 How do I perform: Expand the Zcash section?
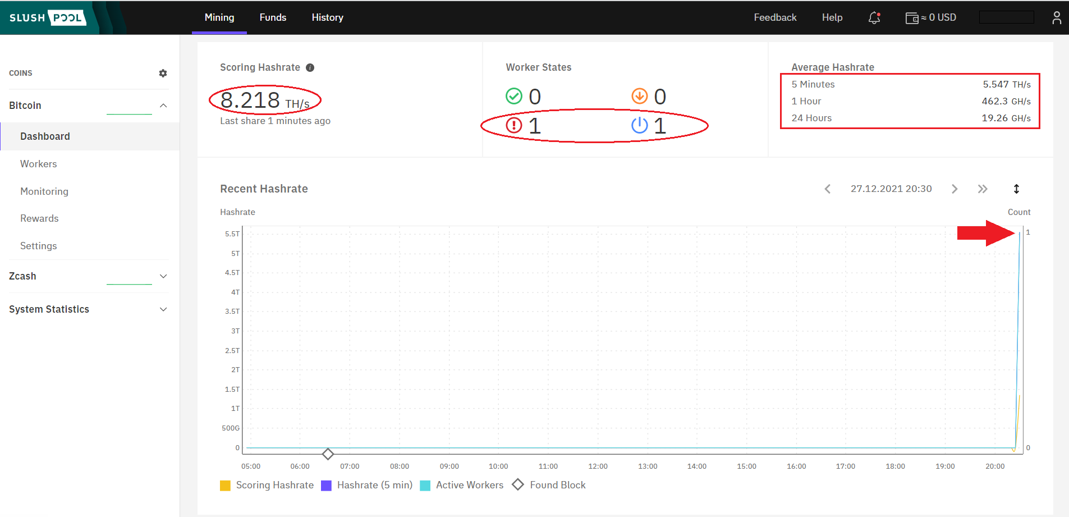[163, 276]
